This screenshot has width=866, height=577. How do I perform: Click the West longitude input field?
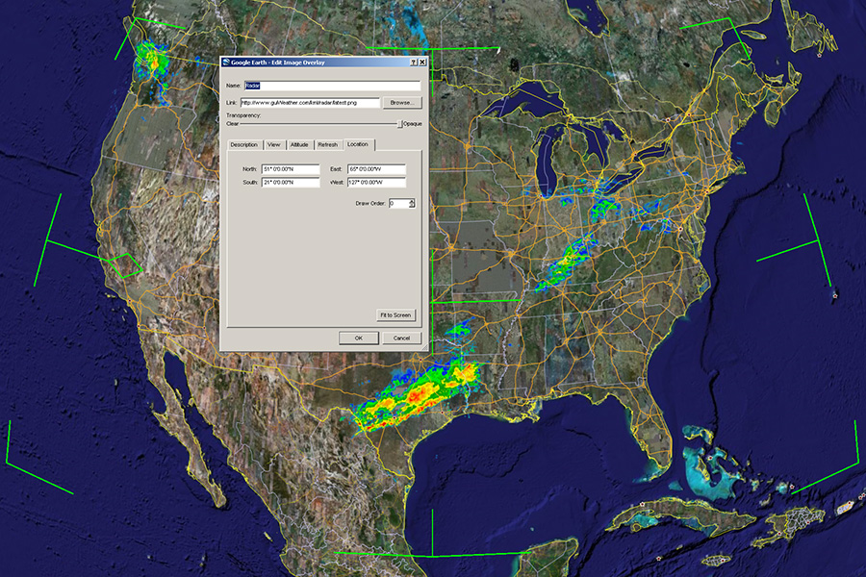coord(376,182)
